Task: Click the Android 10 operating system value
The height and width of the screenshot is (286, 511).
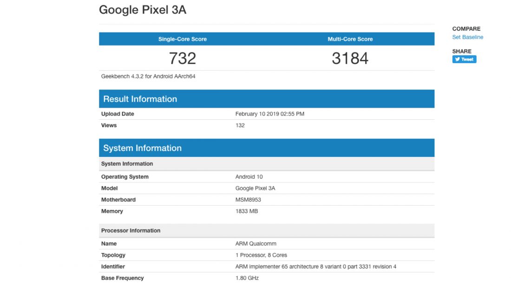Action: tap(250, 177)
